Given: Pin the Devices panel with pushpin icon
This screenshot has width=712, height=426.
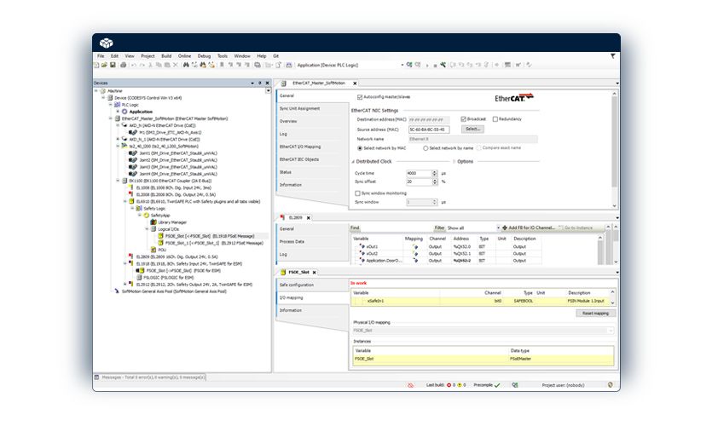Looking at the screenshot, I should pyautogui.click(x=258, y=83).
